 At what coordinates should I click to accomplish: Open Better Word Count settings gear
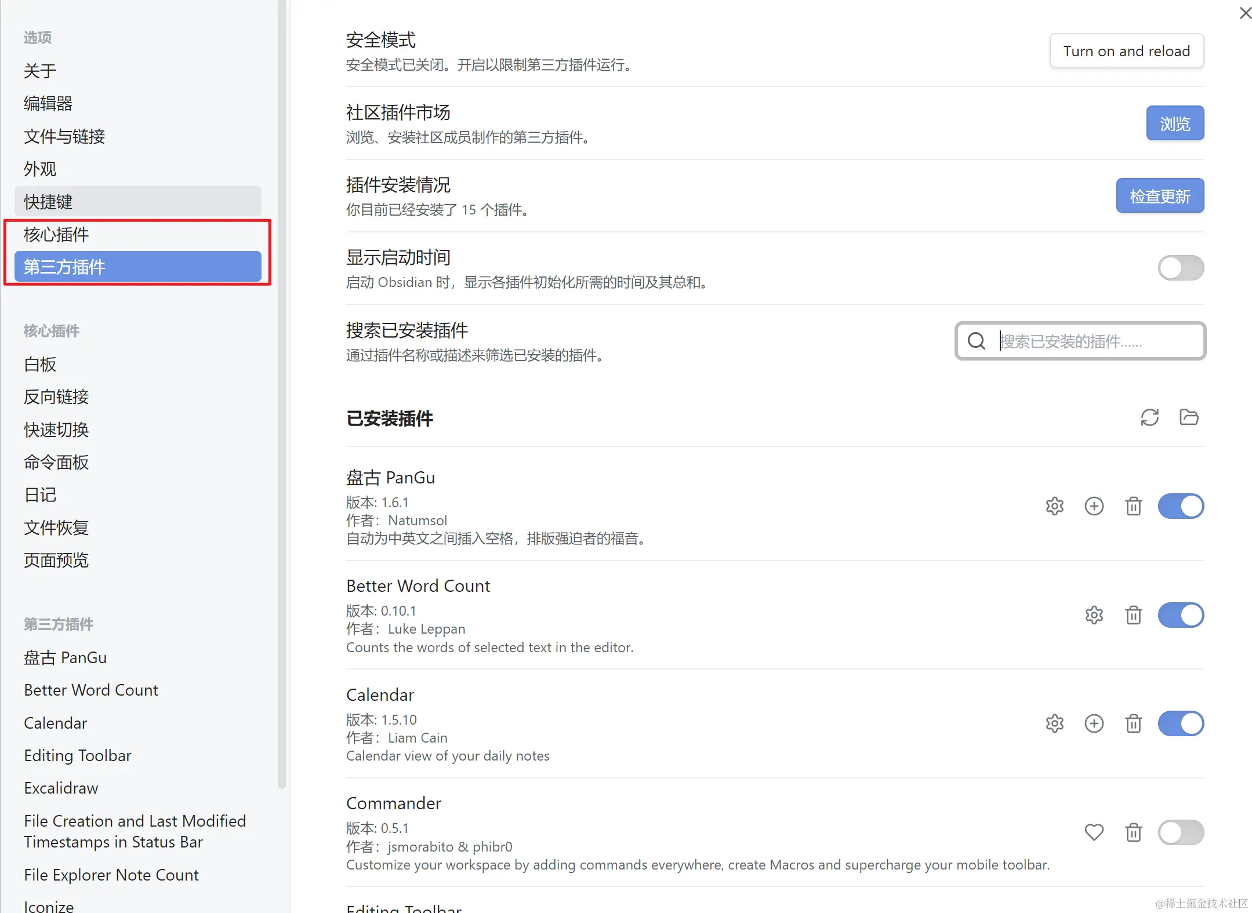click(x=1094, y=615)
